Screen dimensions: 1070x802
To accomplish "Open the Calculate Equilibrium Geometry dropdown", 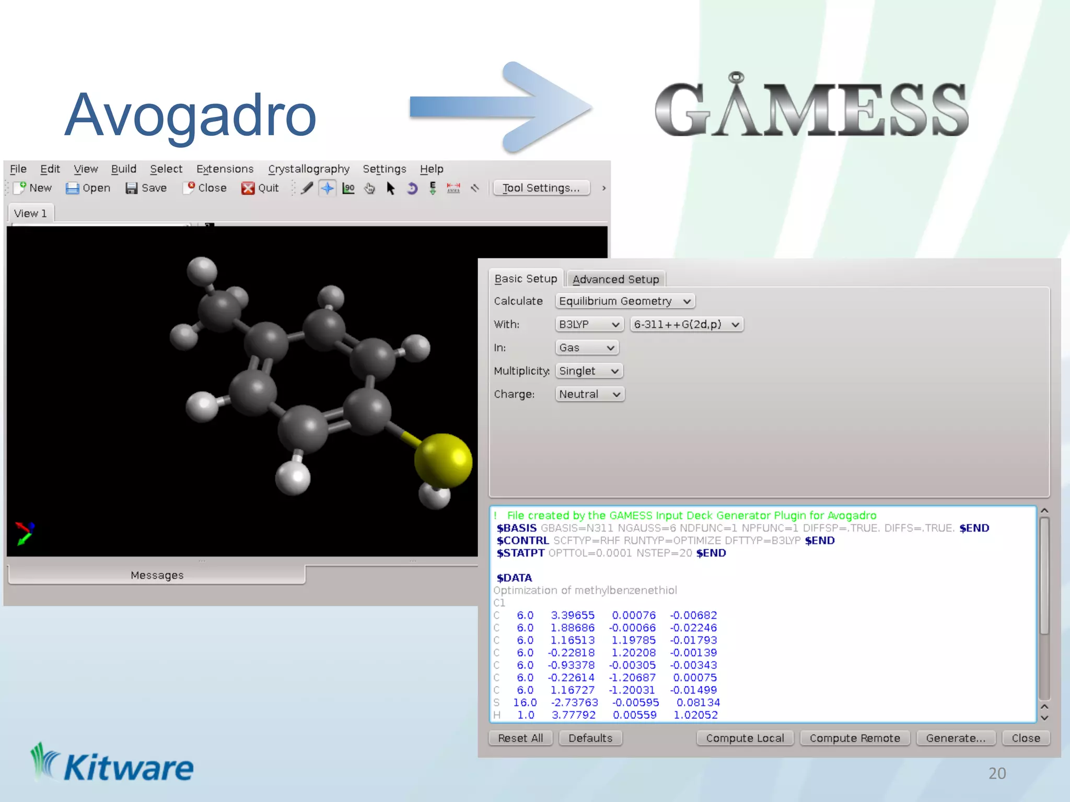I will (625, 301).
